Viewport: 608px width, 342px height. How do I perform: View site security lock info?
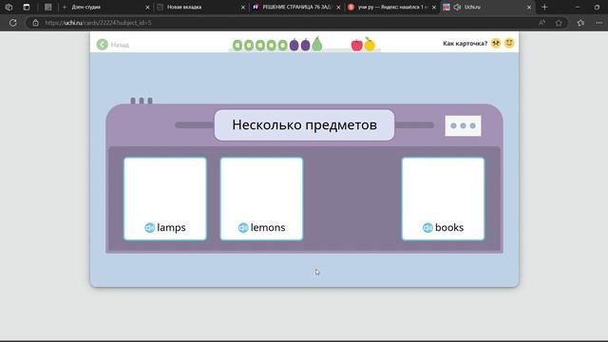pos(35,23)
